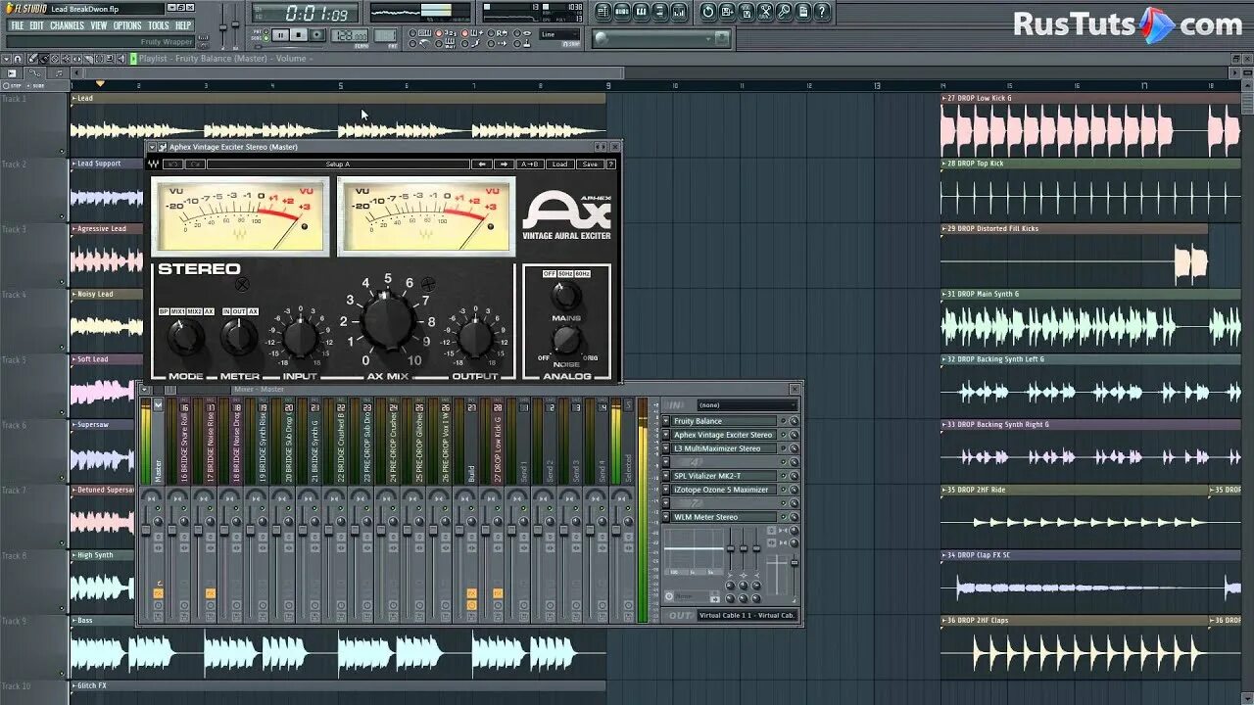Viewport: 1254px width, 705px height.
Task: Set Aphex mains hum to 50Hz
Action: (565, 274)
